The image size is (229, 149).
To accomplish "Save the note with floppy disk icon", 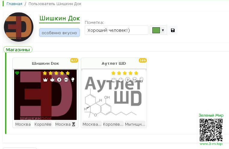I will coord(173,30).
